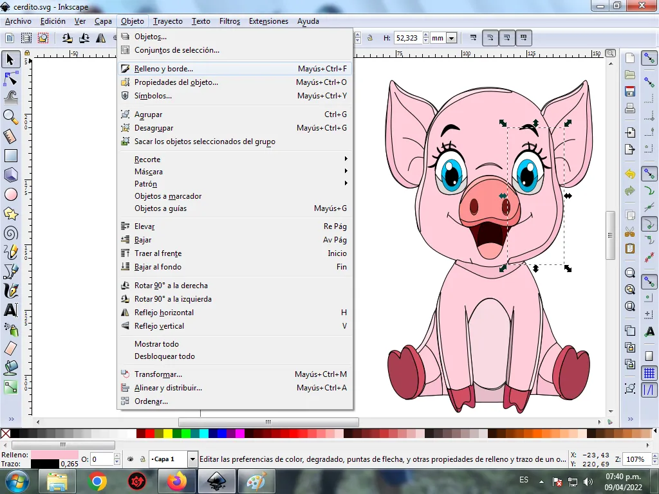This screenshot has height=494, width=659.
Task: Increase the H height value stepper
Action: 426,35
